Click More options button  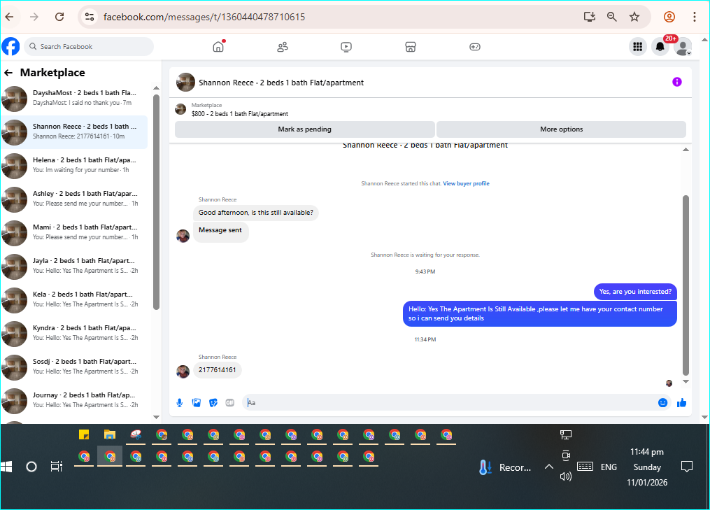[x=562, y=129]
